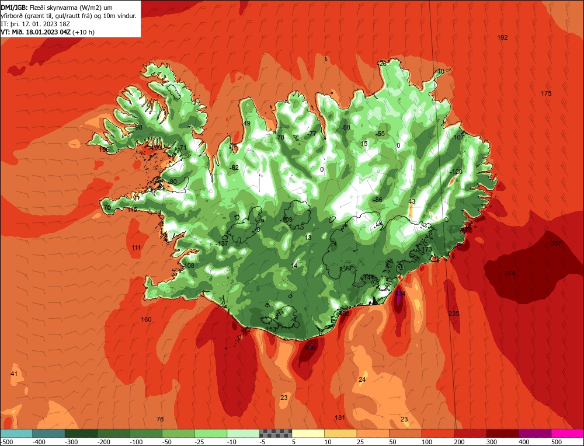Viewport: 584px width, 446px height.
Task: Click the flux value '-40' in the northeast
Action: tap(440, 71)
